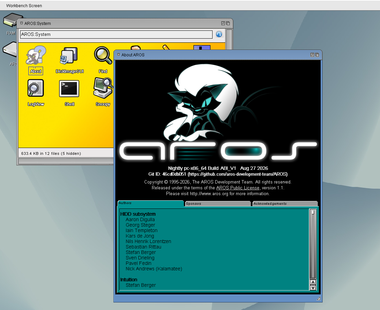Switch to the Acknowledgements tab
Screen dimensions: 380x310
(x=285, y=204)
